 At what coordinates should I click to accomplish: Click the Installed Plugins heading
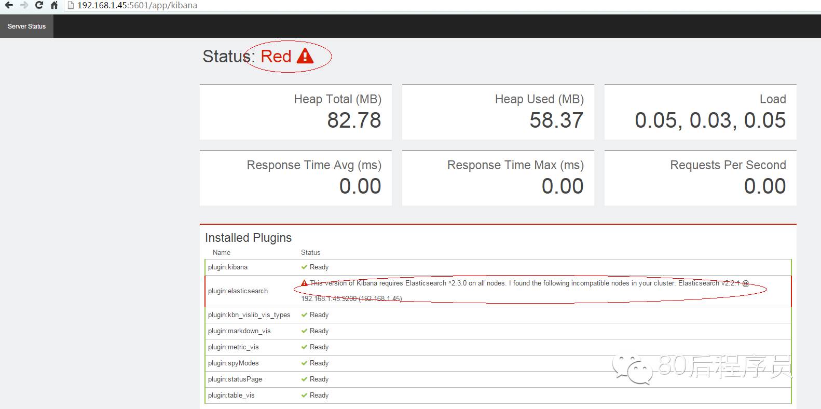coord(248,238)
